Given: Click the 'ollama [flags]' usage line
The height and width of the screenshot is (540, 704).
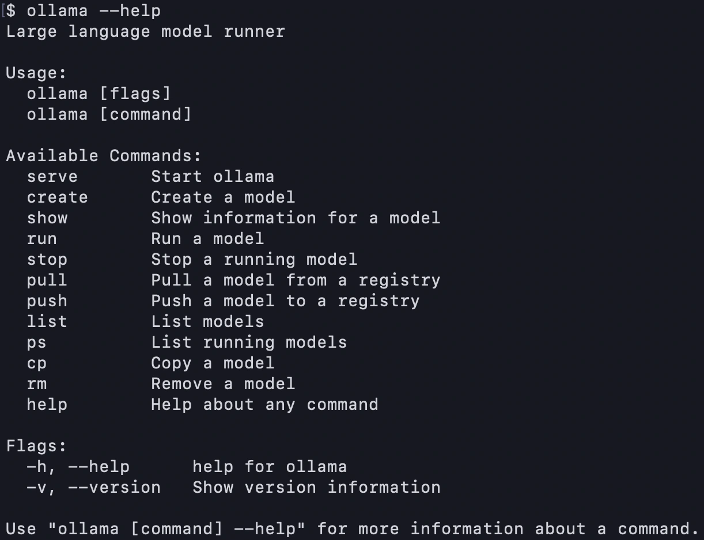Looking at the screenshot, I should click(x=99, y=94).
